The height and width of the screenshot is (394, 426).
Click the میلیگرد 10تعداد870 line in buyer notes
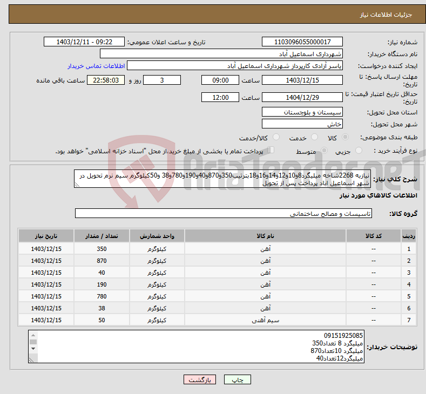click(336, 351)
